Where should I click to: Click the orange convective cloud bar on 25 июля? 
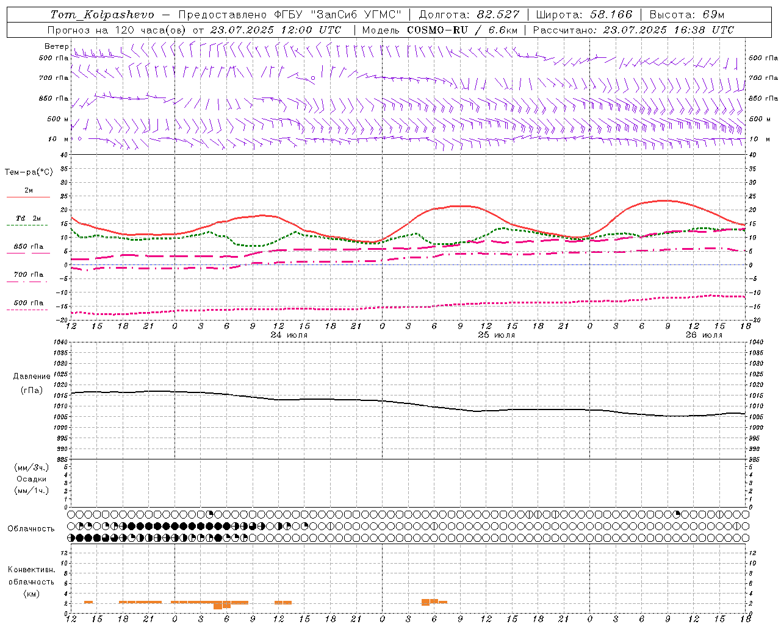434,601
